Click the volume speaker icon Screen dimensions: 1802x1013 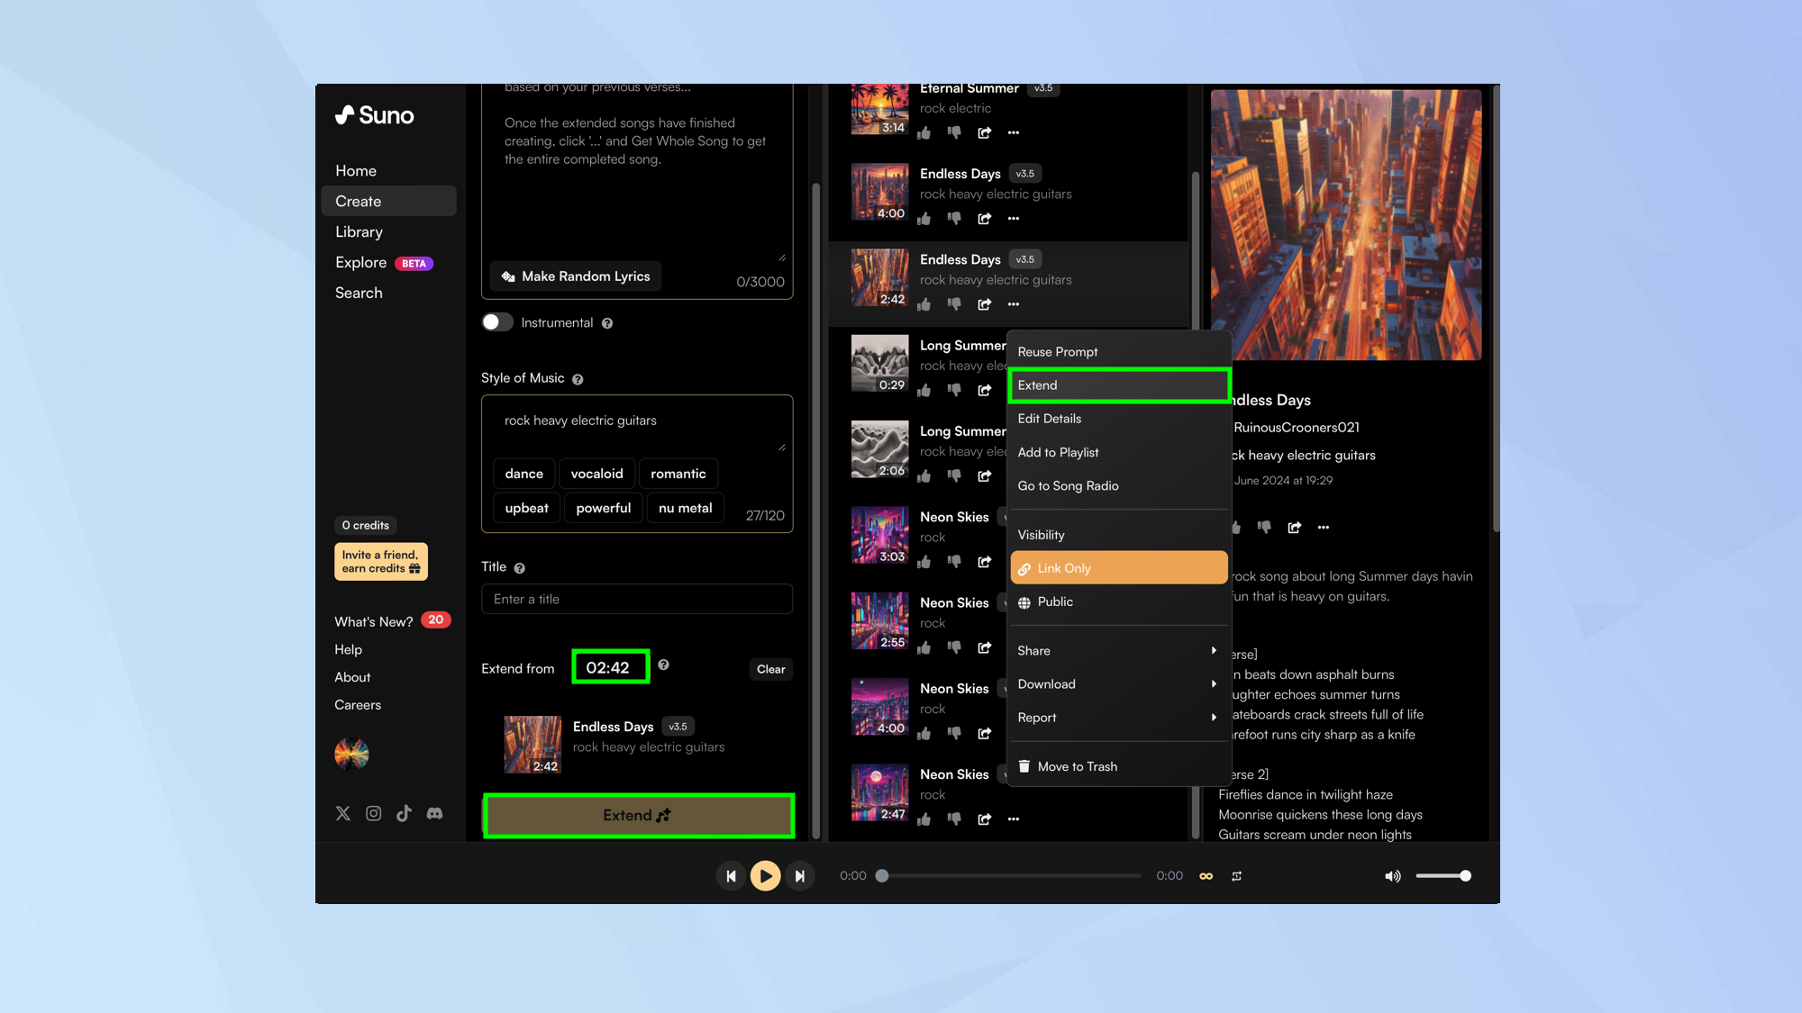coord(1392,876)
